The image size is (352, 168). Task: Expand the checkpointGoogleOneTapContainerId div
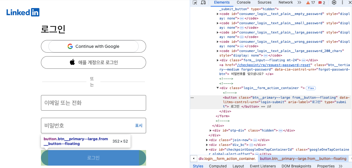(x=207, y=149)
